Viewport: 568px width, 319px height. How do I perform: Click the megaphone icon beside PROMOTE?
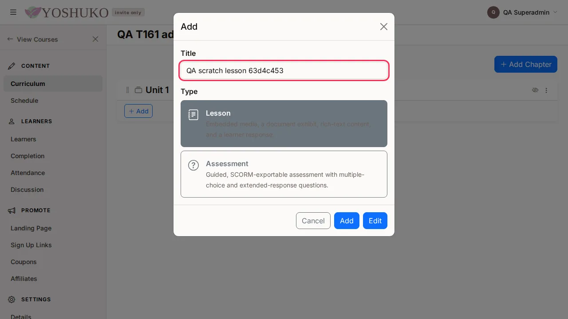(x=12, y=210)
